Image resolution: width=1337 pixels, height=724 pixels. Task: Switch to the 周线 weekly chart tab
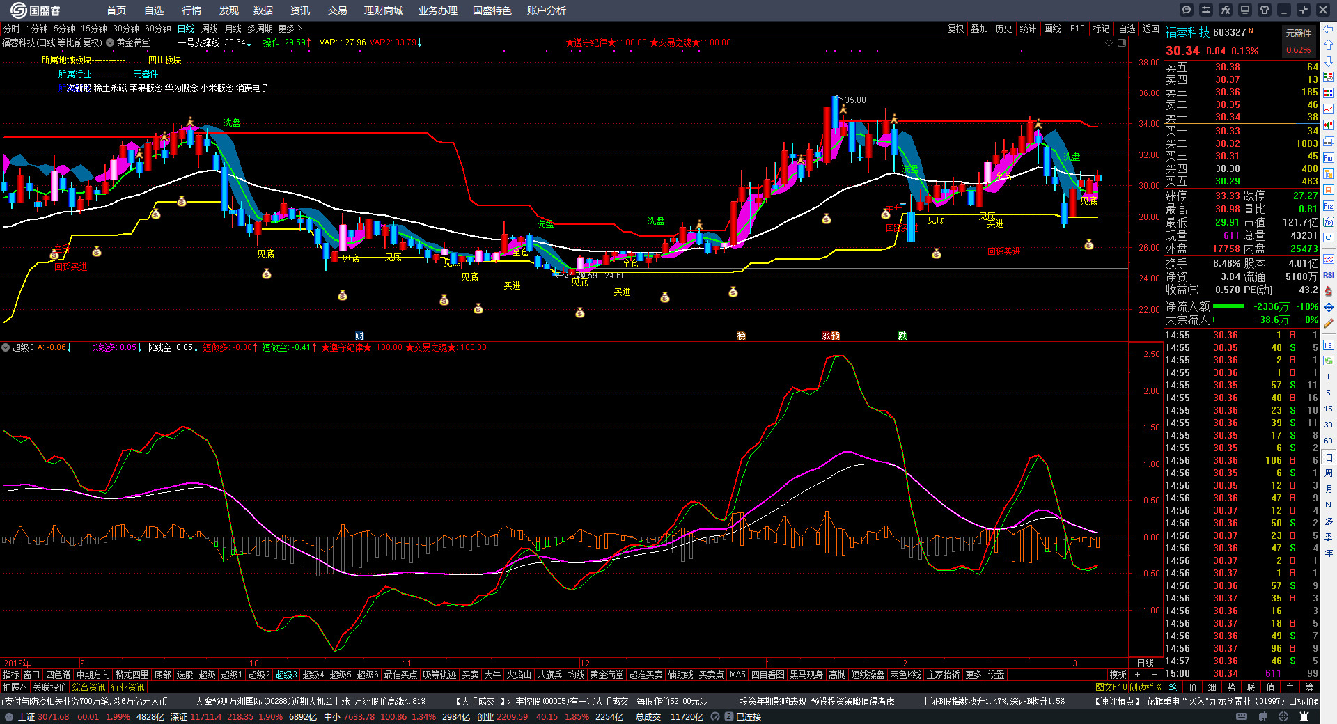(x=210, y=29)
